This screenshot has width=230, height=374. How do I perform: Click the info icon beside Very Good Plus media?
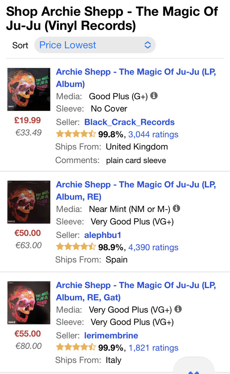coord(178,309)
